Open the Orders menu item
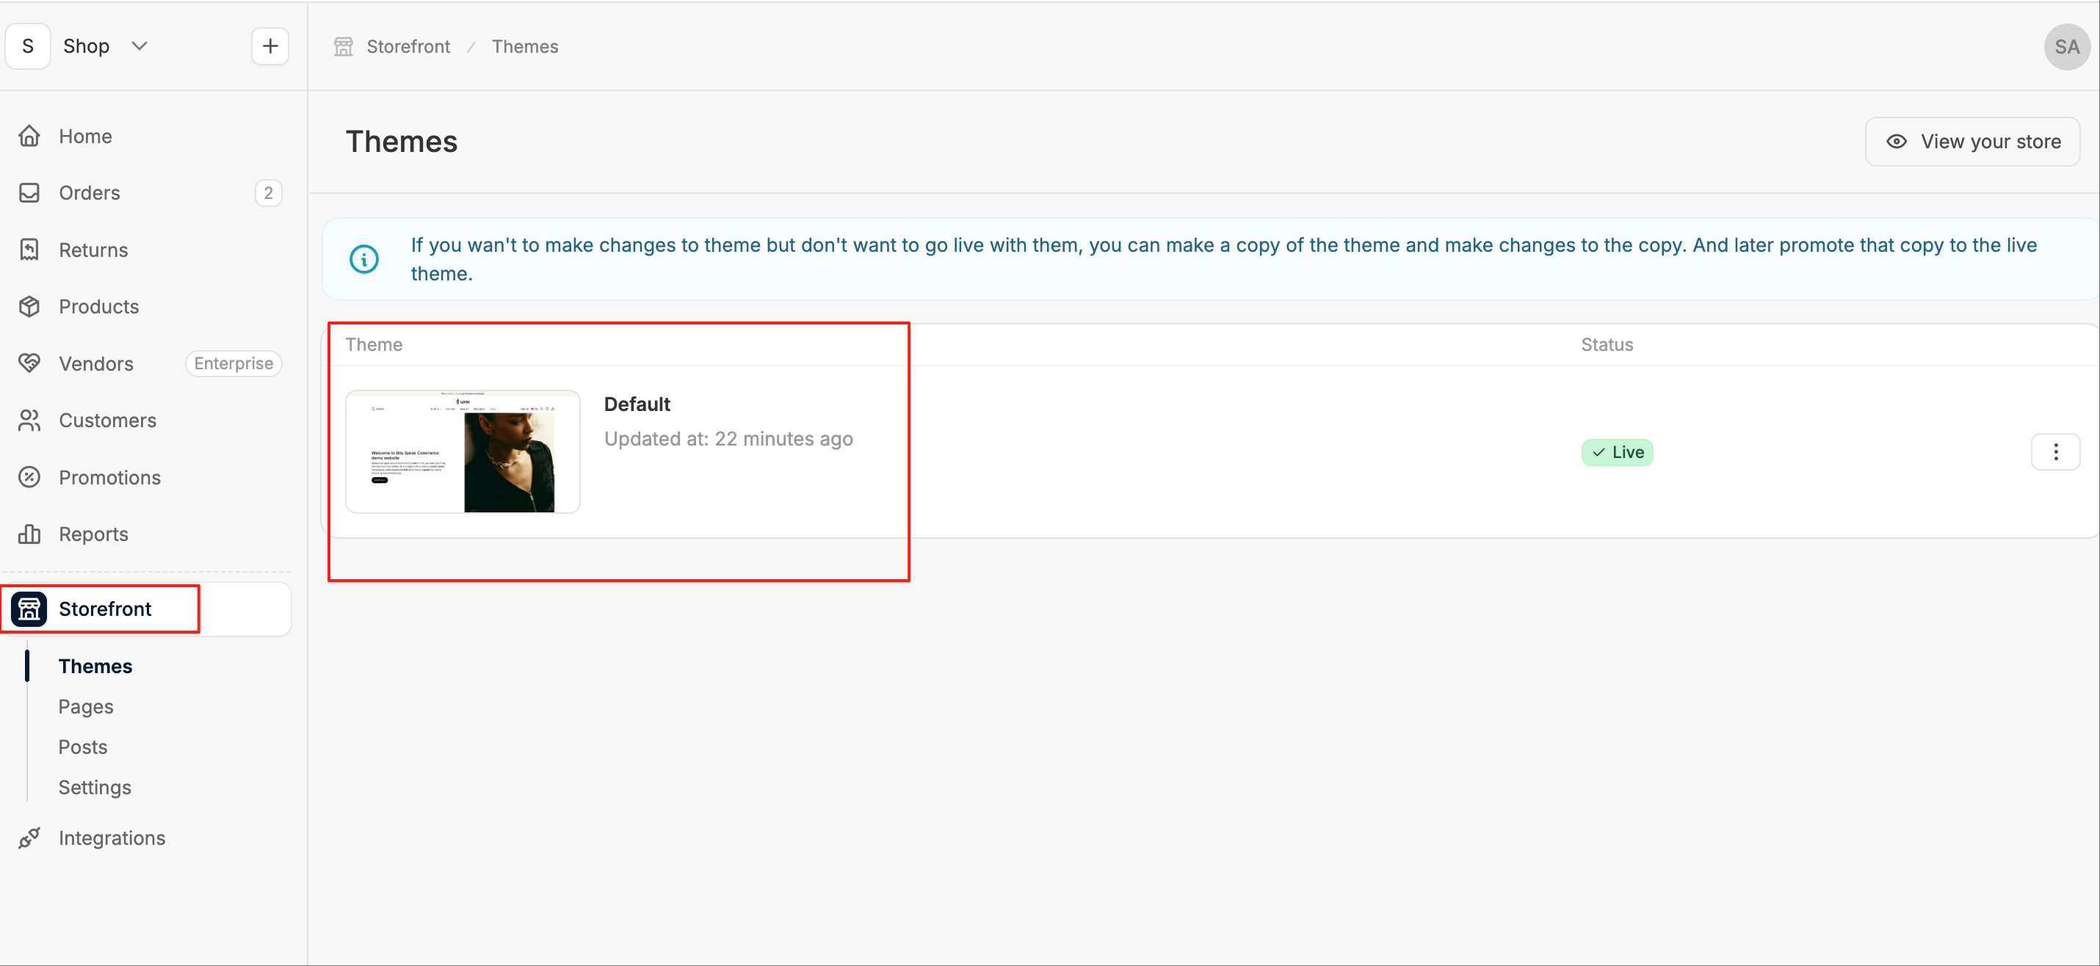 (147, 193)
